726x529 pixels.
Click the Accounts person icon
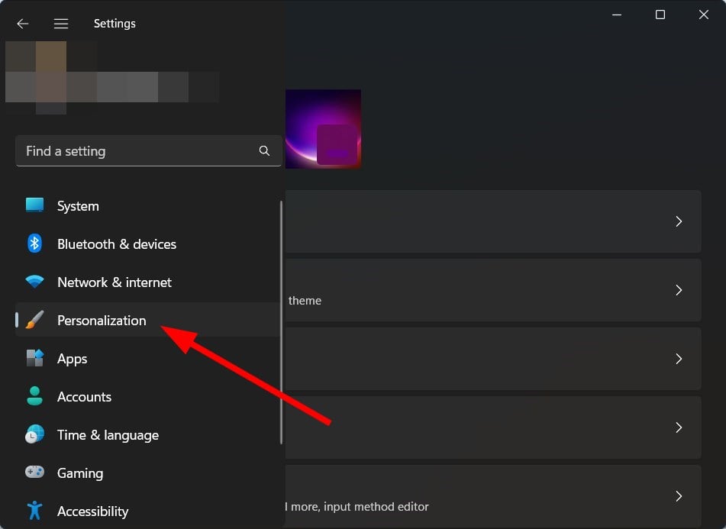click(34, 396)
